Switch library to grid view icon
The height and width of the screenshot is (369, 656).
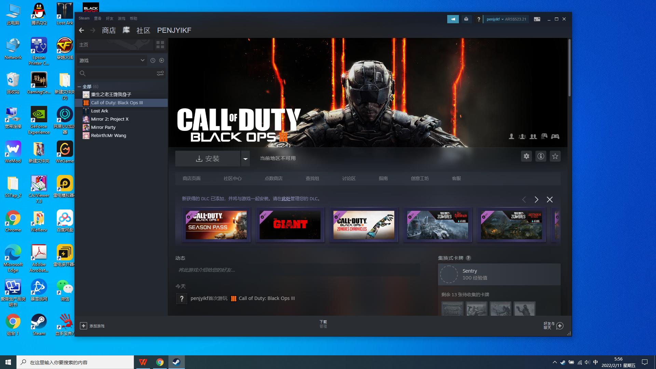(x=160, y=45)
